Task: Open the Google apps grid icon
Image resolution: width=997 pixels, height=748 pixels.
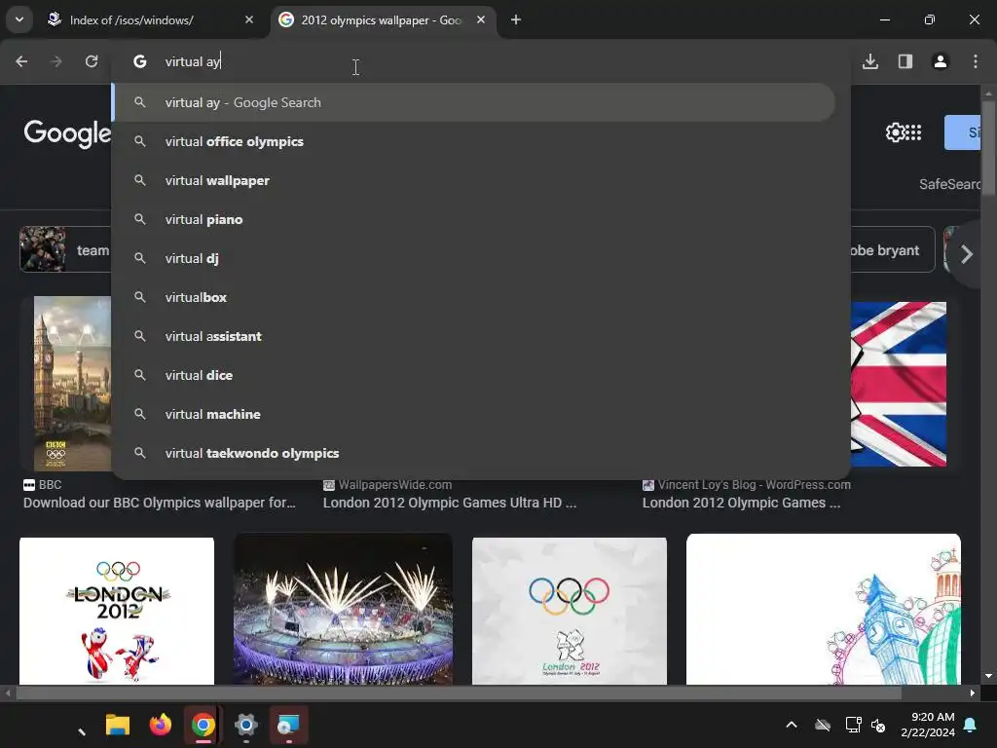Action: (914, 132)
